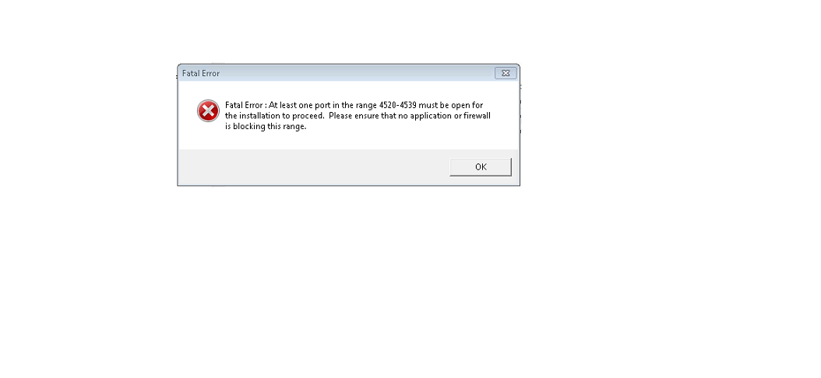Click the word firewall in the message
This screenshot has width=821, height=378.
point(477,116)
